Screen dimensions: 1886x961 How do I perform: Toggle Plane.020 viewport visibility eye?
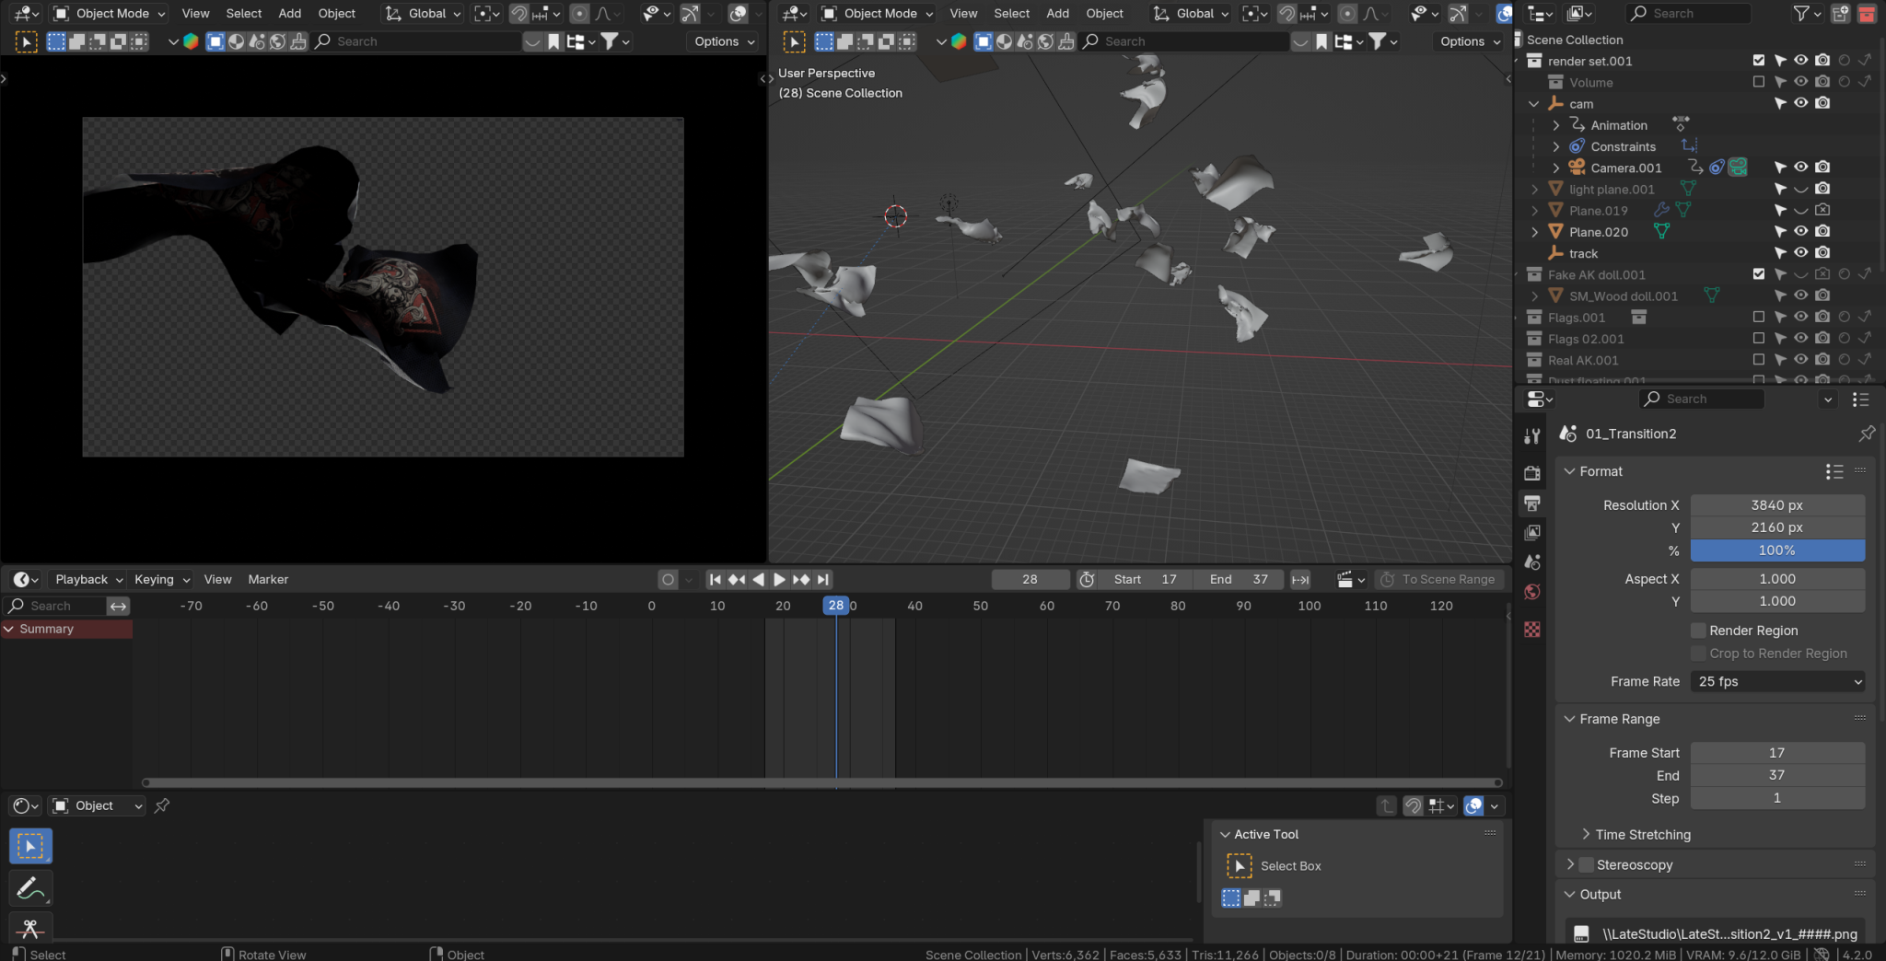[x=1800, y=232]
